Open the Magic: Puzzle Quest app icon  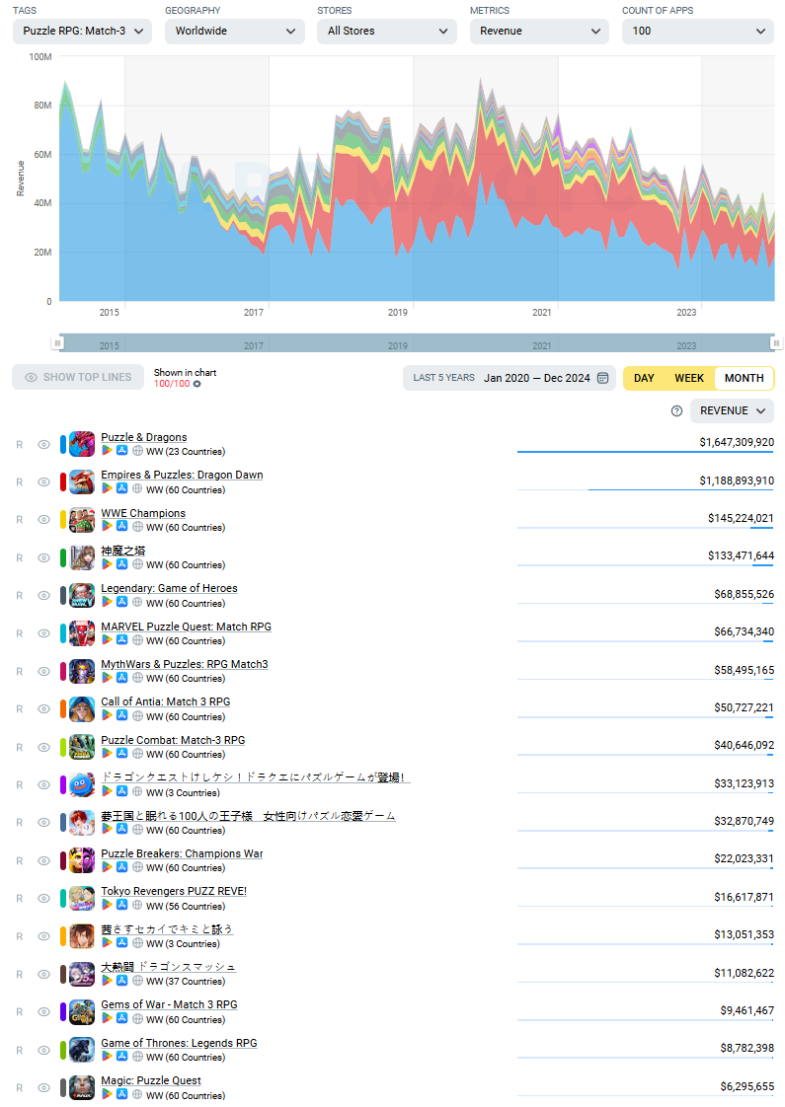(81, 1087)
